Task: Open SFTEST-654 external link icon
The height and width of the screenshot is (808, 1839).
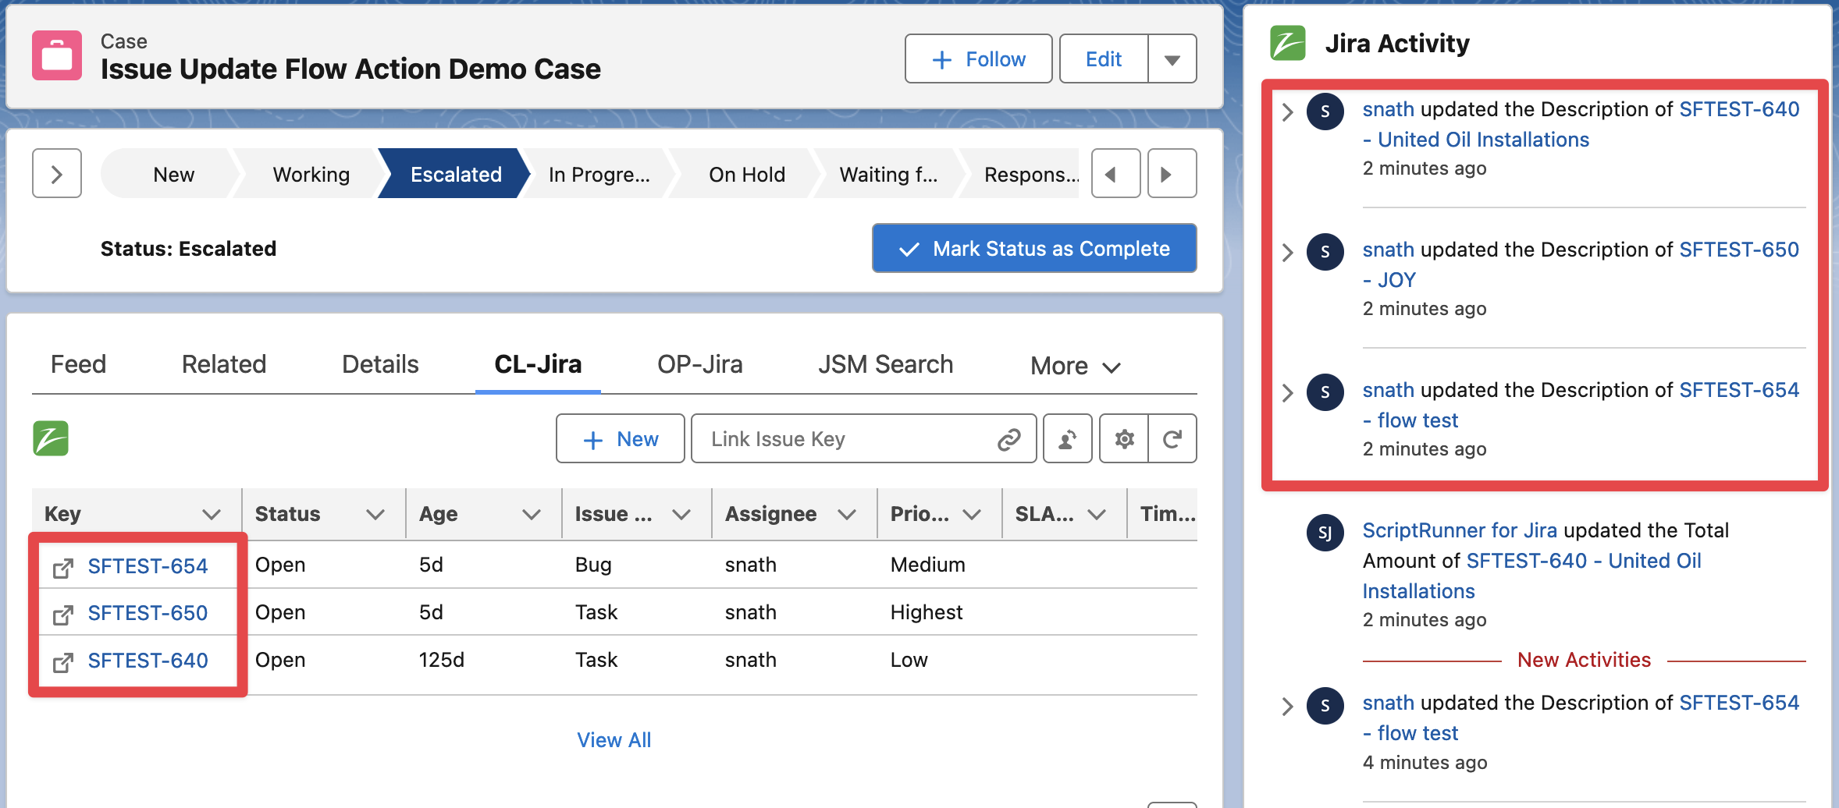Action: 63,568
